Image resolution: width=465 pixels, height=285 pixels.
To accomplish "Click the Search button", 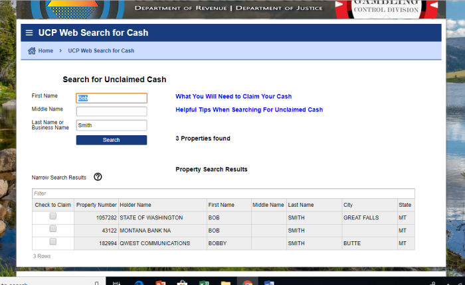I will (x=112, y=140).
